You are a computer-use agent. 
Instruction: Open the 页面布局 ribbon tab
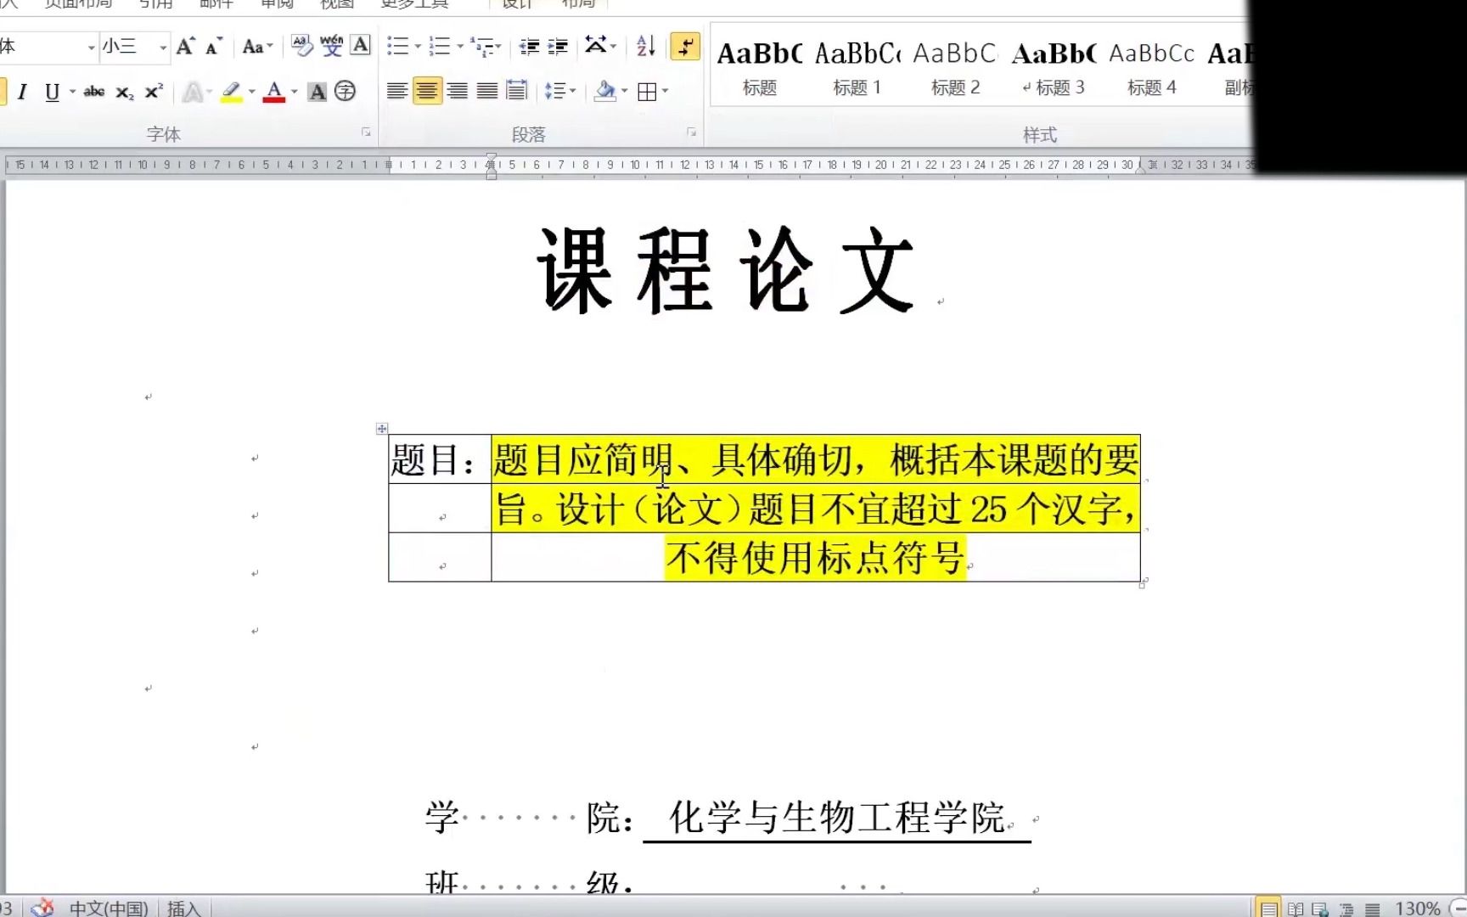pos(78,4)
